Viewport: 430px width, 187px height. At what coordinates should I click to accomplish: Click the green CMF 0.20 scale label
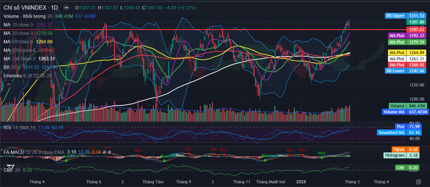pos(407,168)
